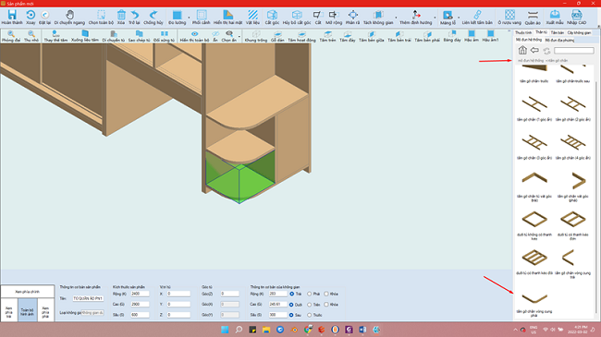Select the Trên radio button for height
This screenshot has height=337, width=601.
pos(310,305)
